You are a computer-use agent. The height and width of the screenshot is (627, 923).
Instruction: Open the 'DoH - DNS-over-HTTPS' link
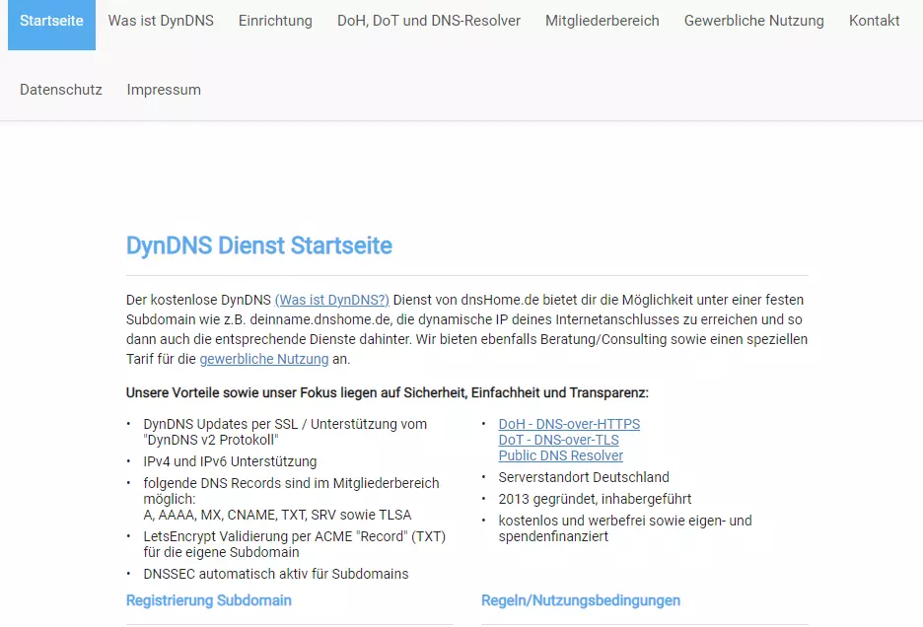point(569,424)
